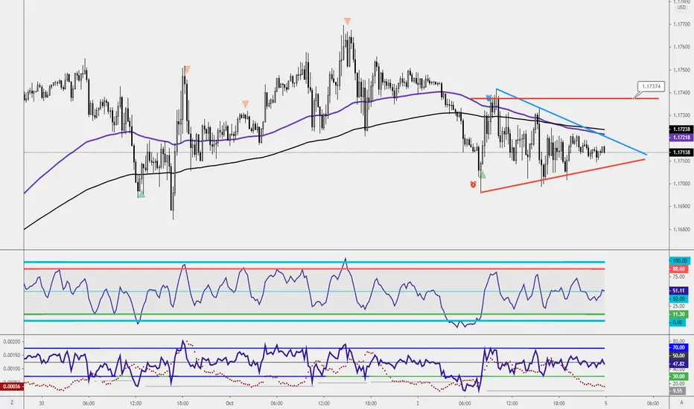694x409 pixels.
Task: Select the red horizontal line at 1.17374
Action: pyautogui.click(x=564, y=98)
